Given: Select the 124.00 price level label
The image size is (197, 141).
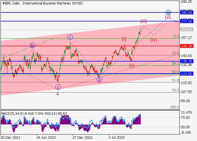Looking at the screenshot, I should [187, 74].
